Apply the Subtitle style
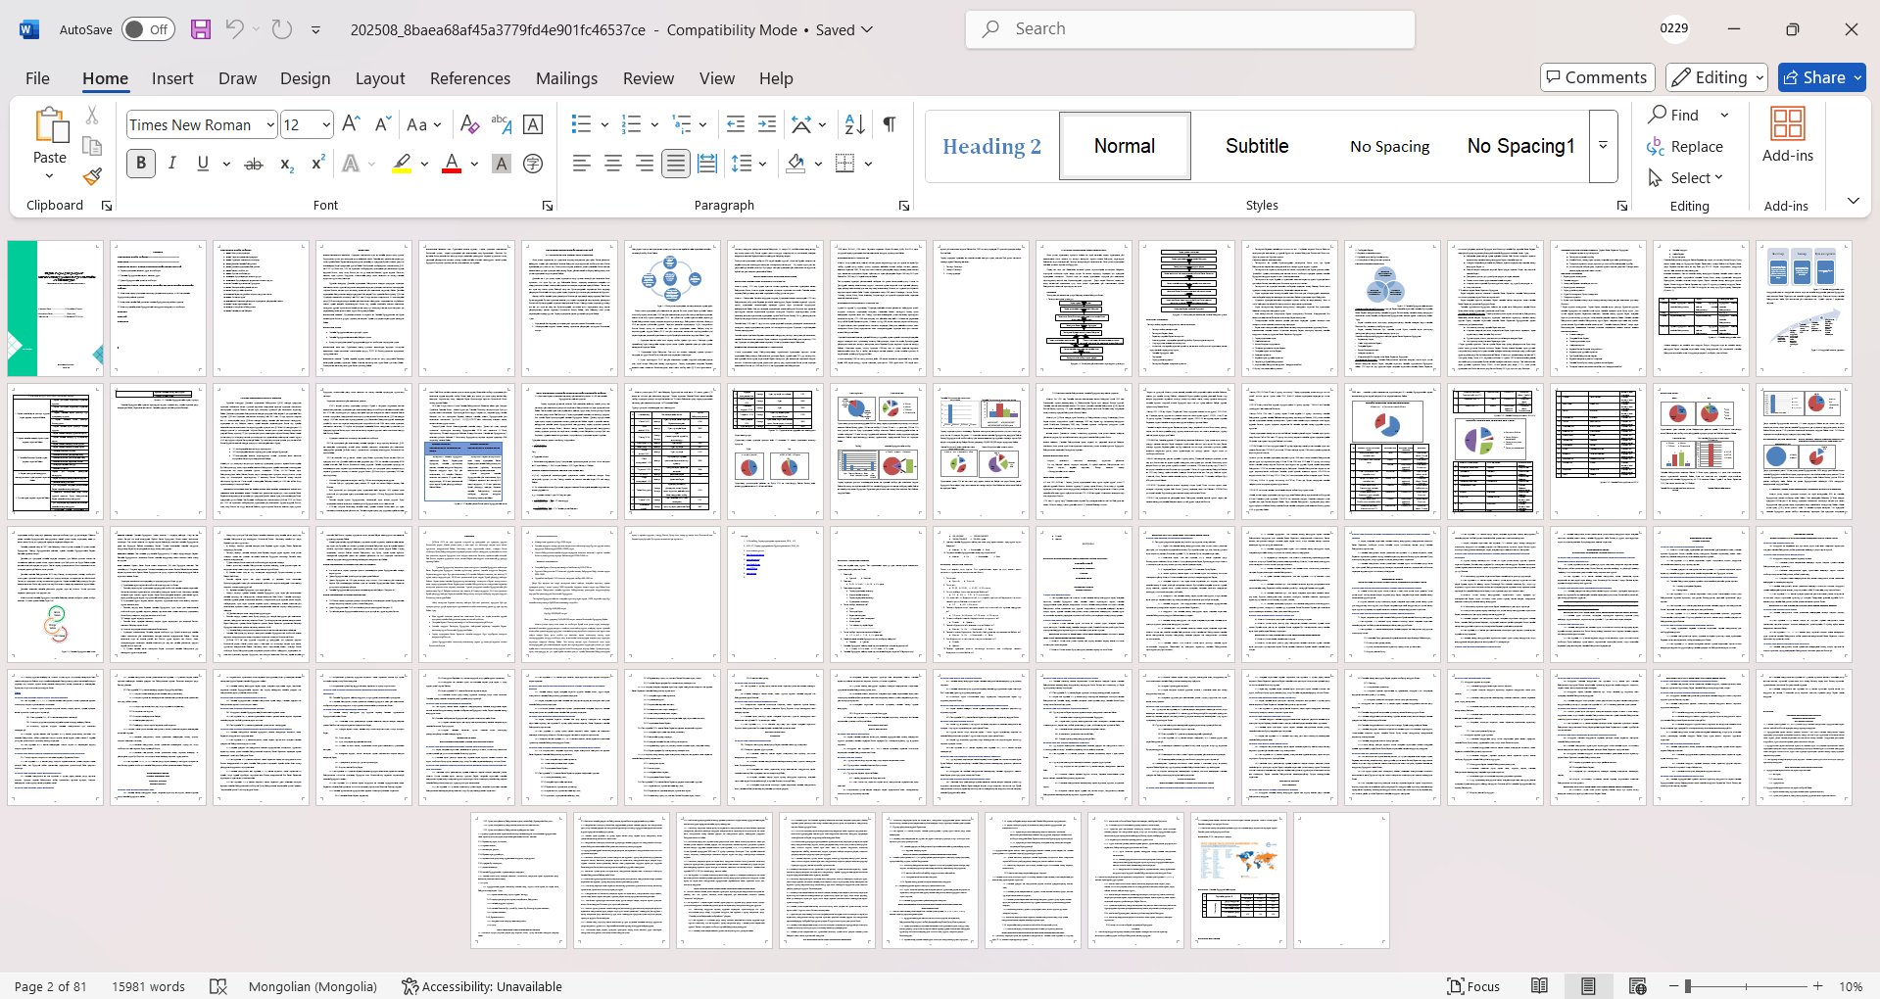Viewport: 1880px width, 999px height. coord(1257,146)
